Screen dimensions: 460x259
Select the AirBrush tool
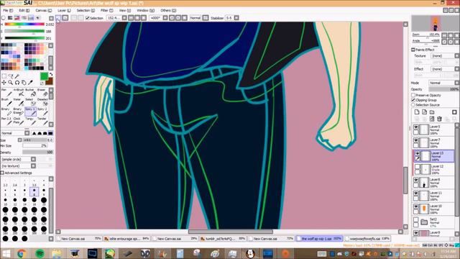coord(19,92)
